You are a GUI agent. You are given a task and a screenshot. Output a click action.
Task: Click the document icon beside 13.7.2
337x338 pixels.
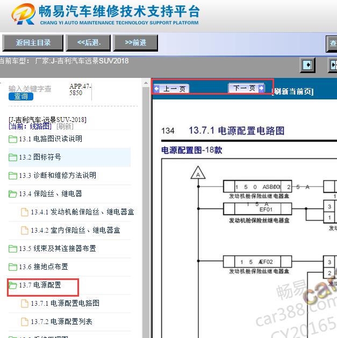[25, 322]
